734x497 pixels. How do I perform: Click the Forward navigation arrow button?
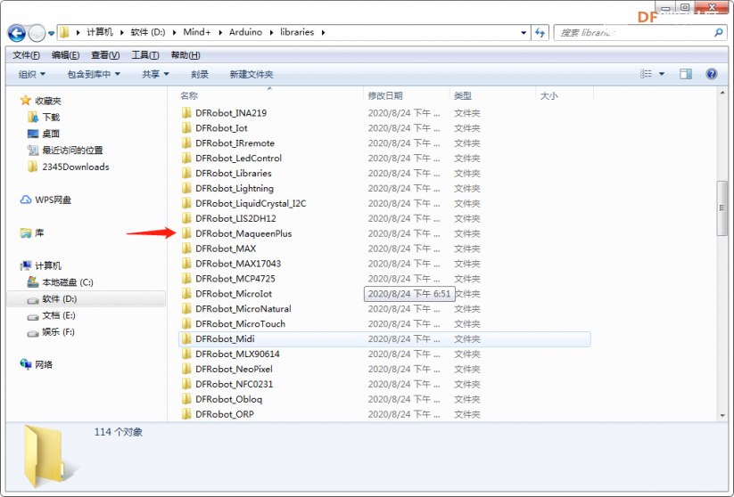[37, 33]
